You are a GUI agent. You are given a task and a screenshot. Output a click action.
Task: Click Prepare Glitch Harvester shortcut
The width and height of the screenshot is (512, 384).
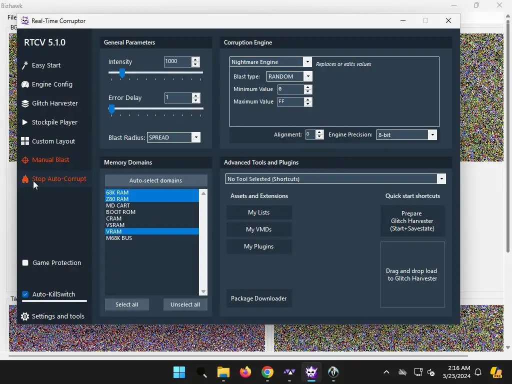click(412, 221)
